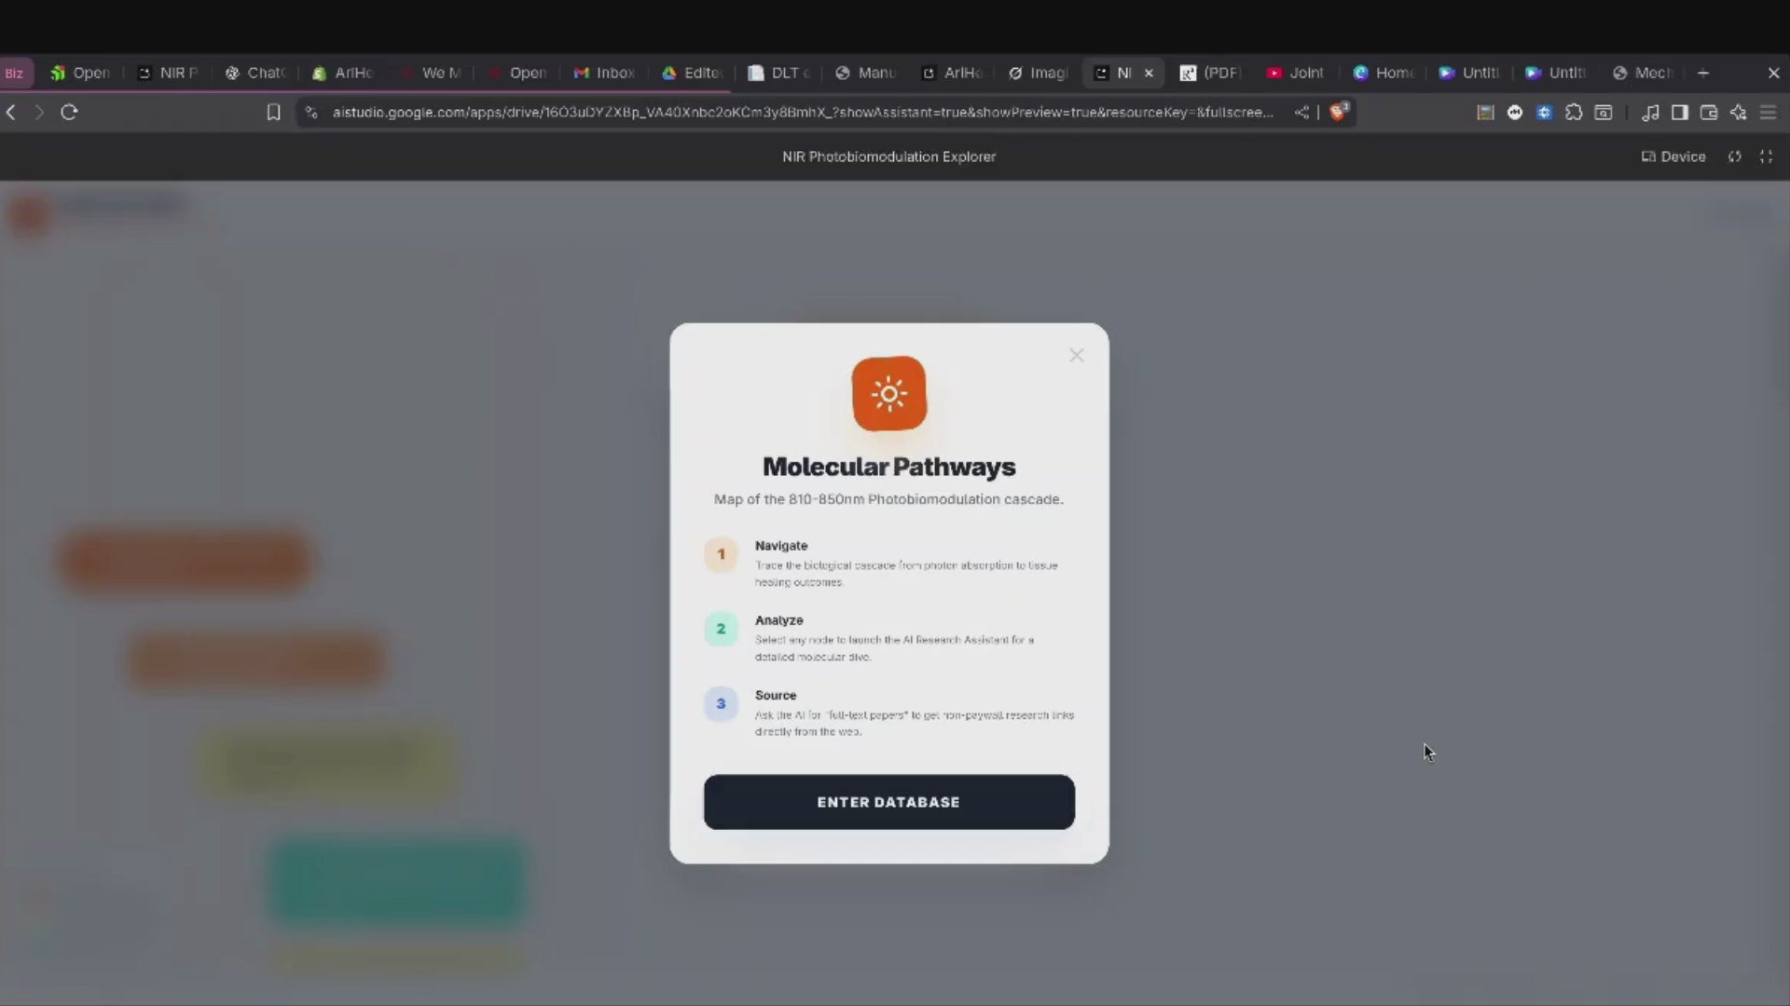Switch to the Joint YouTube tab

pos(1296,73)
